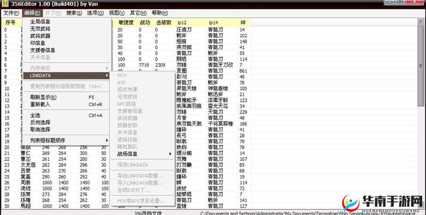Select row 23 name 太史慈
The height and width of the screenshot is (215, 426).
[28, 165]
